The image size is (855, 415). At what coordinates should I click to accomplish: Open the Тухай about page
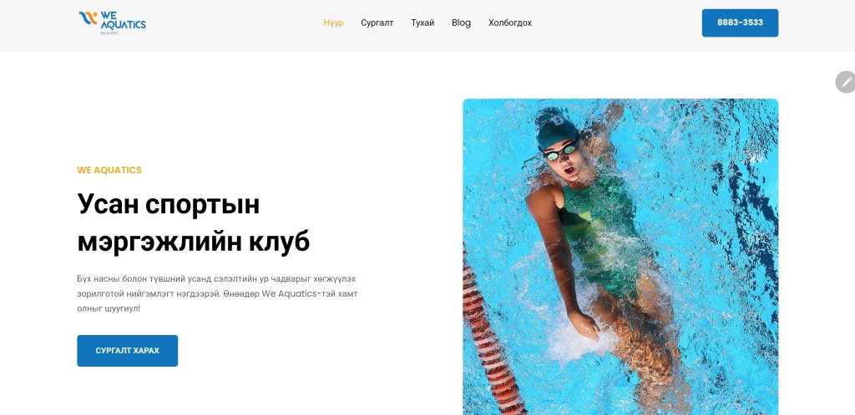tap(422, 22)
